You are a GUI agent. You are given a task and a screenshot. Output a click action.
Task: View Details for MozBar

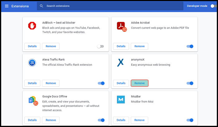coord(121,120)
